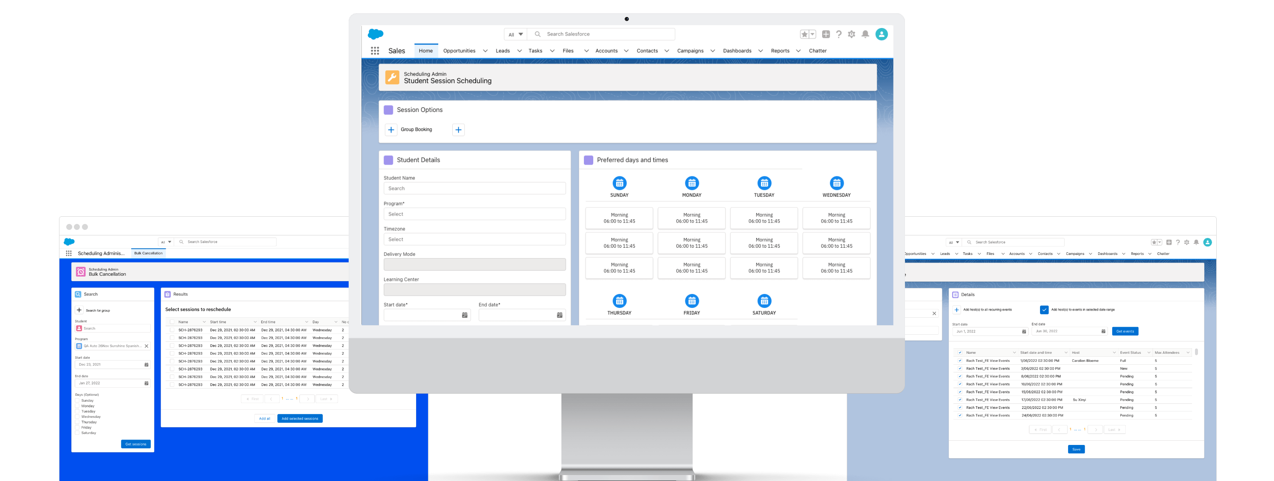
Task: Click the vertical scrollbar beside Details table
Action: click(1196, 352)
